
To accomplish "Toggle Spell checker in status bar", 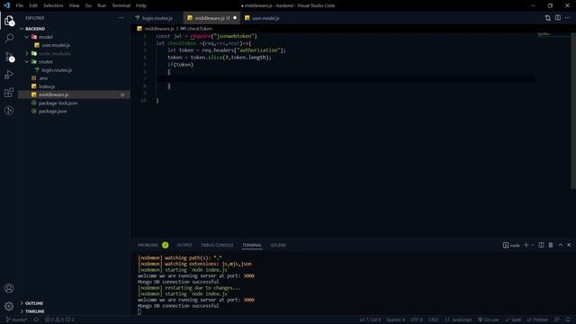I will (x=513, y=319).
